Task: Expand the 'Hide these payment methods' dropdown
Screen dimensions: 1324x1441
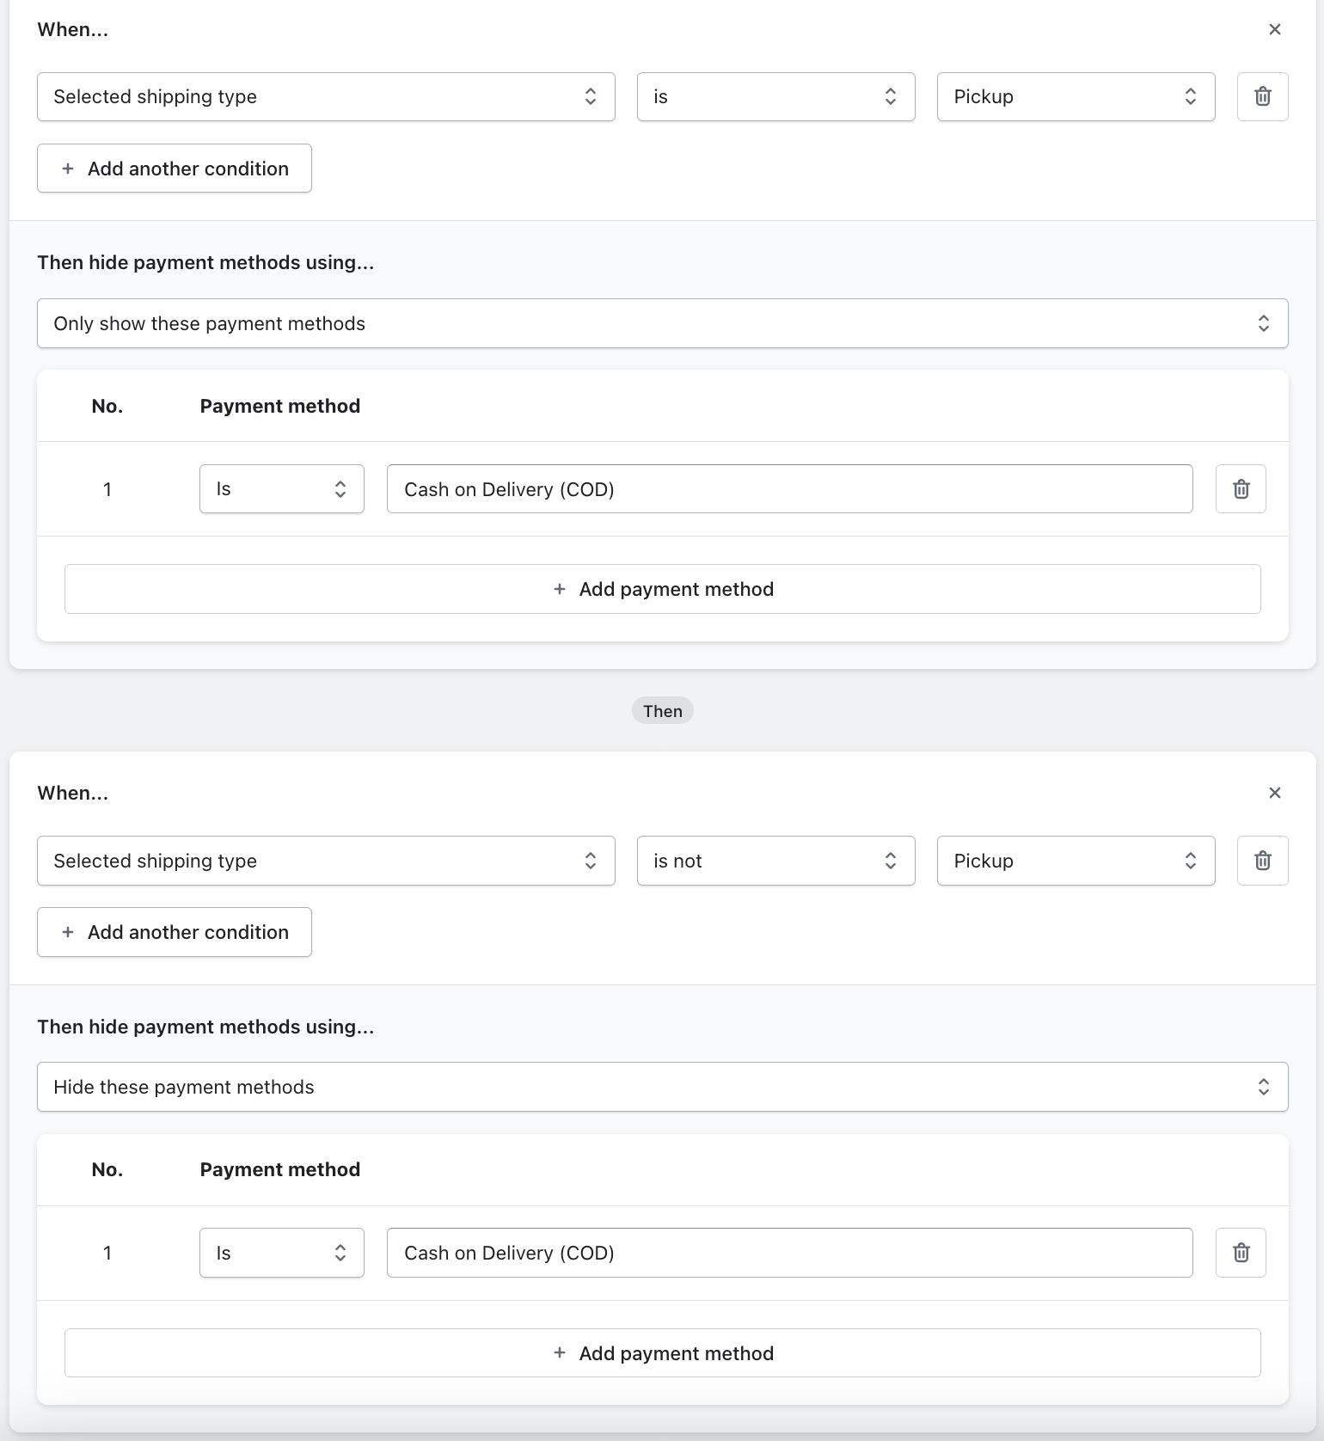Action: [662, 1087]
